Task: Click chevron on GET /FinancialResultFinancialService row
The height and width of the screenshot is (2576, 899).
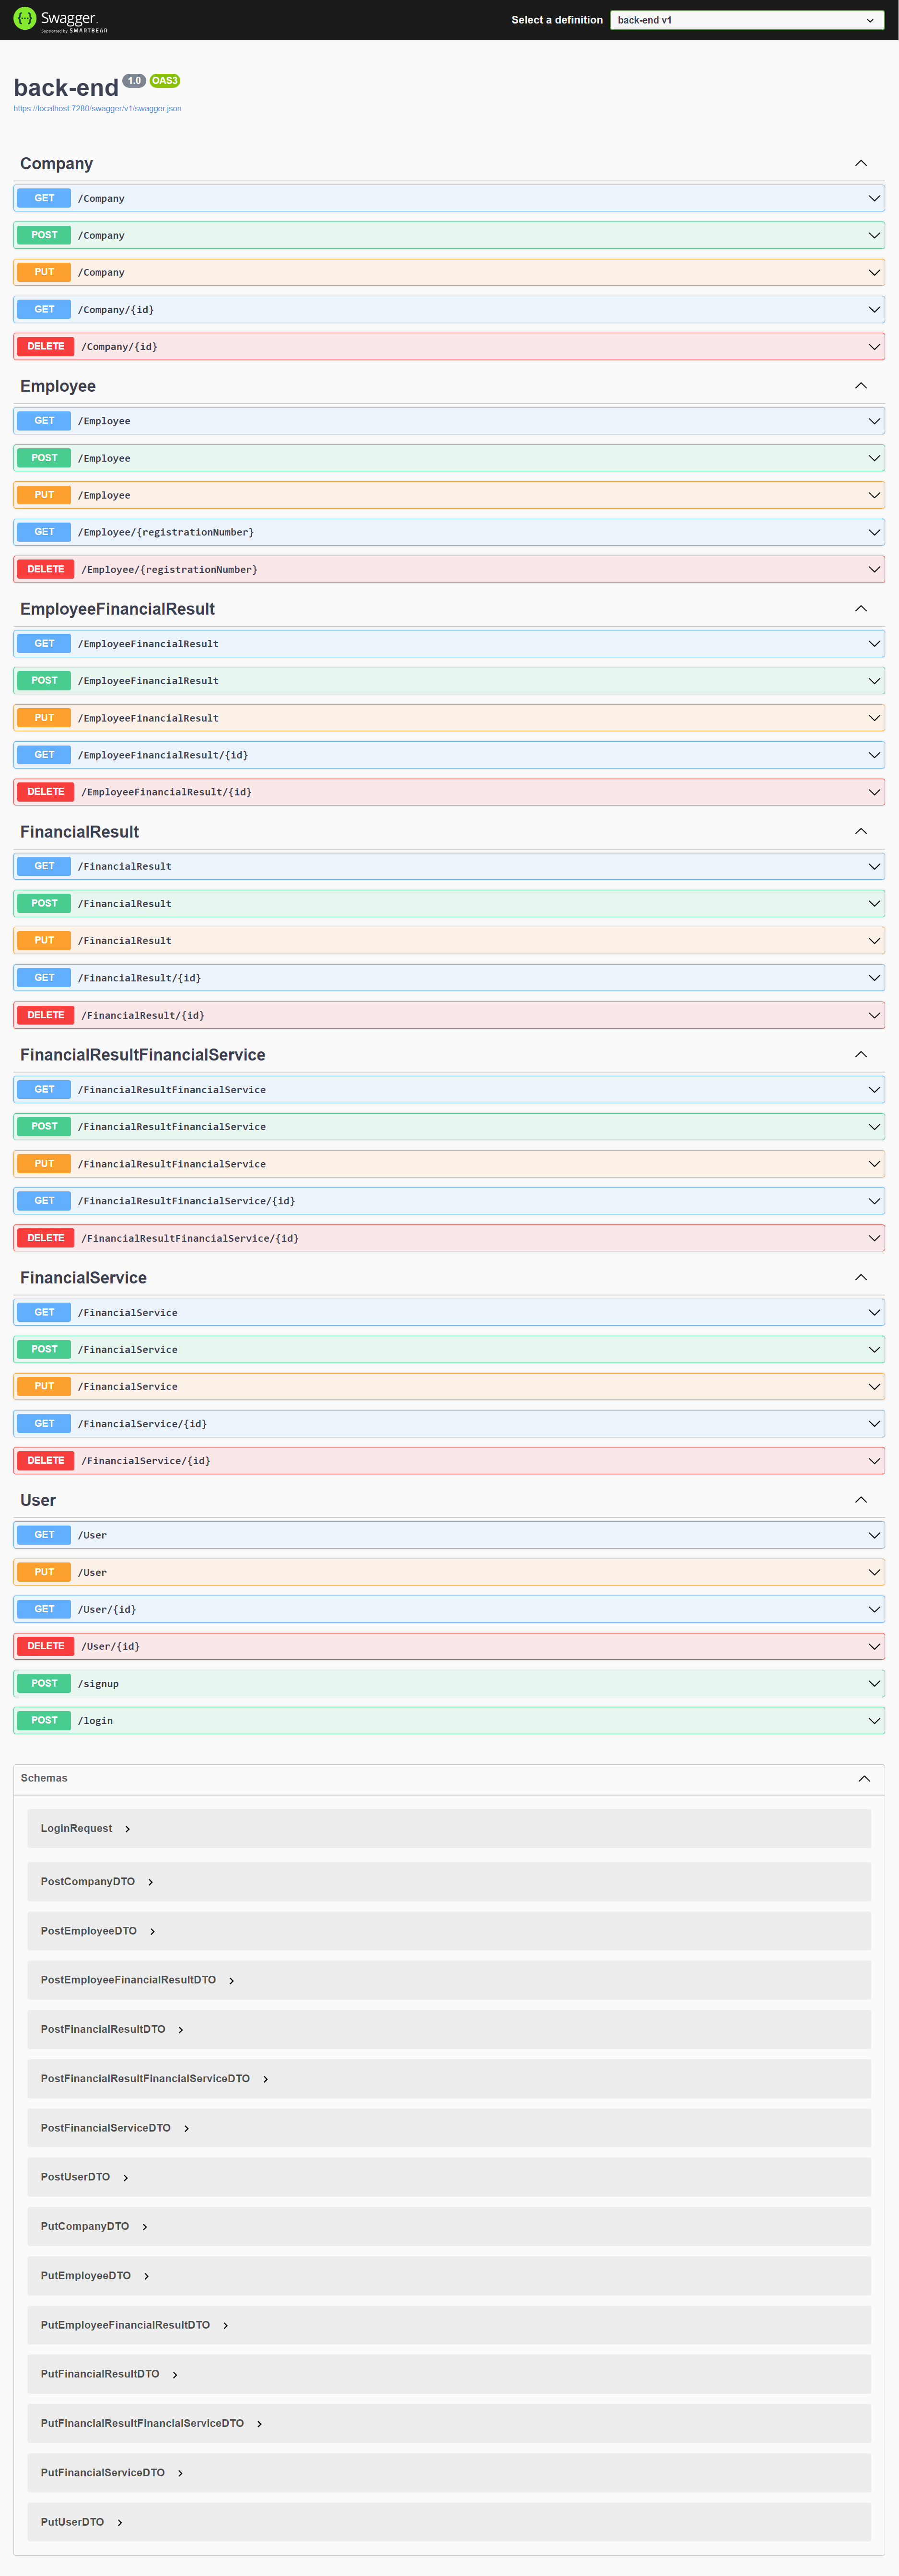Action: [874, 1090]
